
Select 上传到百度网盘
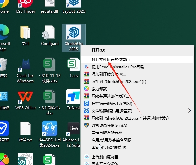tap(137, 157)
